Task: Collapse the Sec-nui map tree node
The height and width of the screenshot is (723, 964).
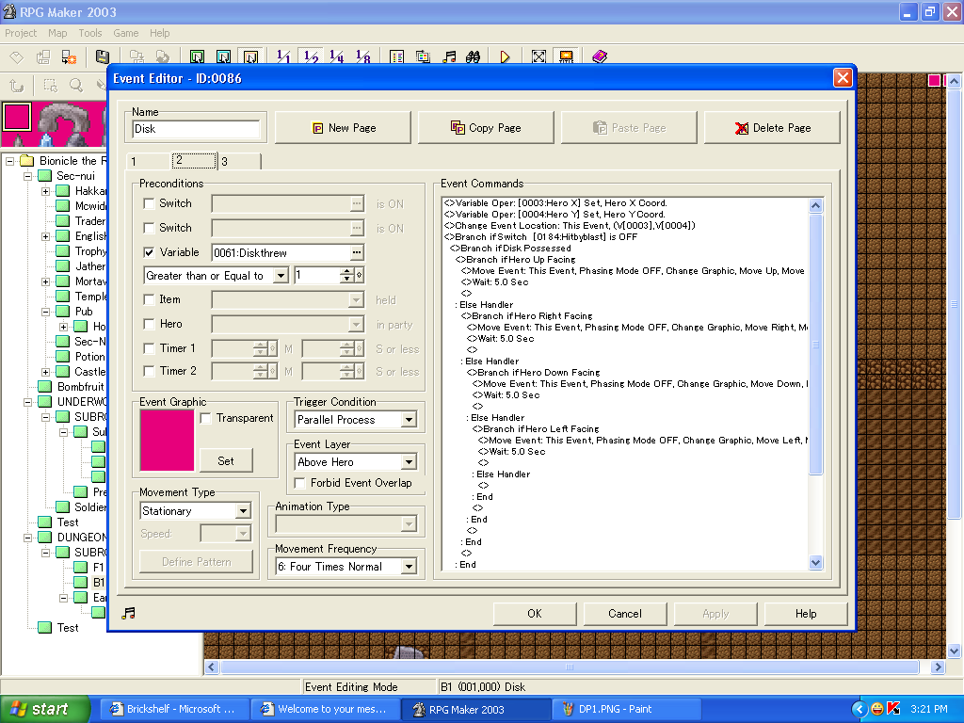Action: click(x=28, y=176)
